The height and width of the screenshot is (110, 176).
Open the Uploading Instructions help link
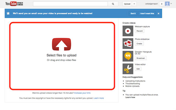pos(135,81)
